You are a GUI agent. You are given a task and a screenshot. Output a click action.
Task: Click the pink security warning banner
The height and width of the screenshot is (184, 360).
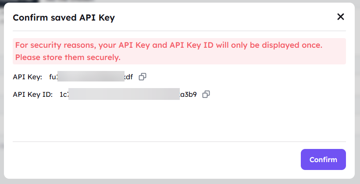tap(179, 51)
